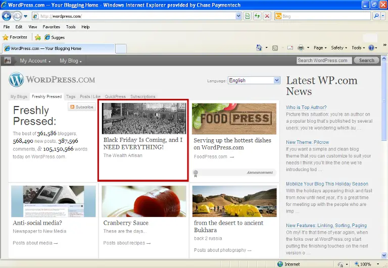The width and height of the screenshot is (388, 268).
Task: Open the Help menu
Action: point(85,27)
